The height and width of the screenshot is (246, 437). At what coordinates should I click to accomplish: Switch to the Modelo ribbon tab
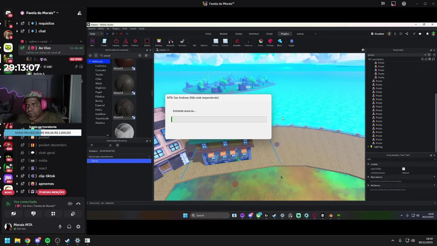pos(224,34)
